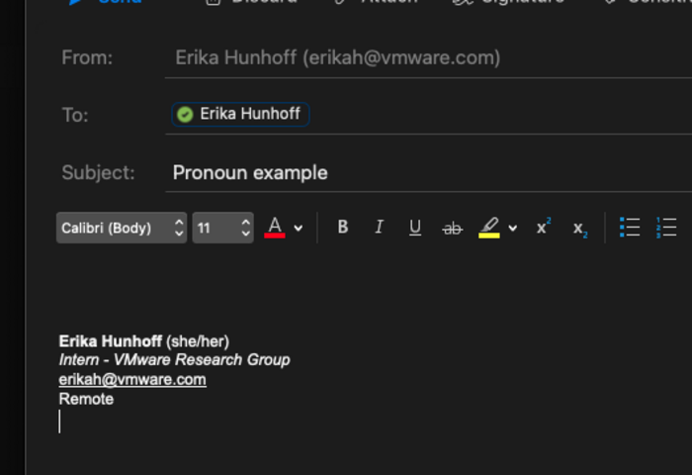
Task: Insert a numbered list
Action: (x=666, y=228)
